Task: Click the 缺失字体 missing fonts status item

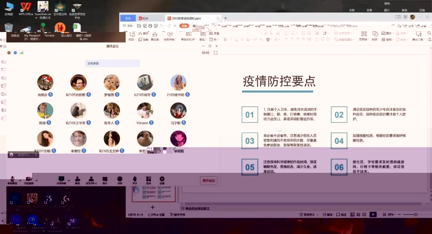Action: (178, 214)
